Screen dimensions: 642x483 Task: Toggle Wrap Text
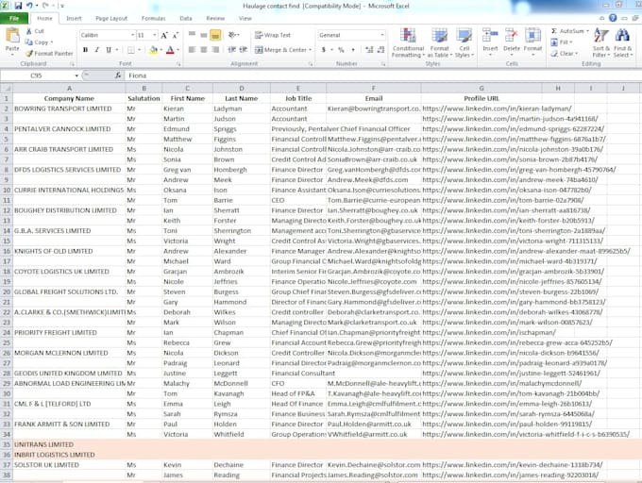273,35
